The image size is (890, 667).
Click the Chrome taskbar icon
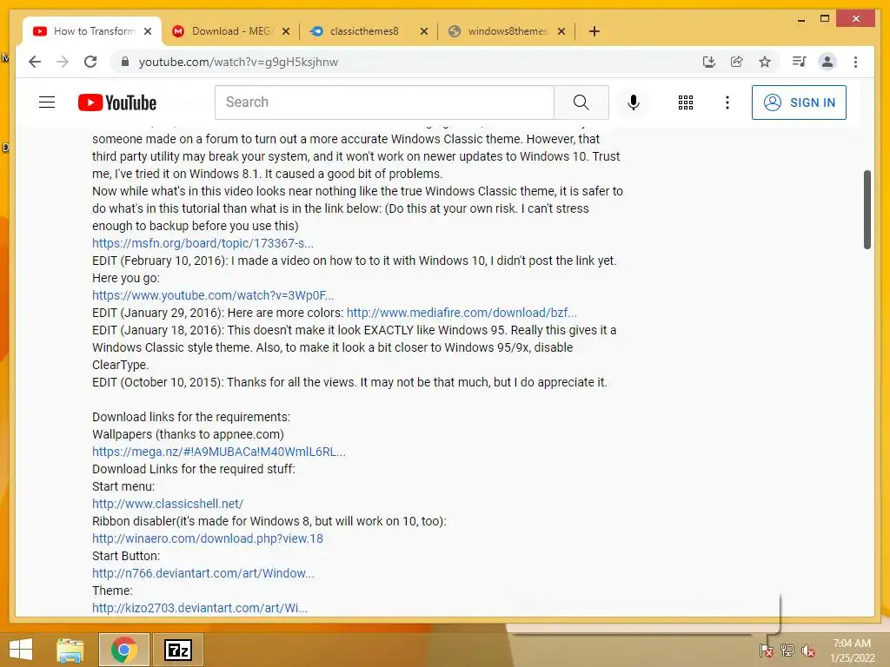point(123,650)
